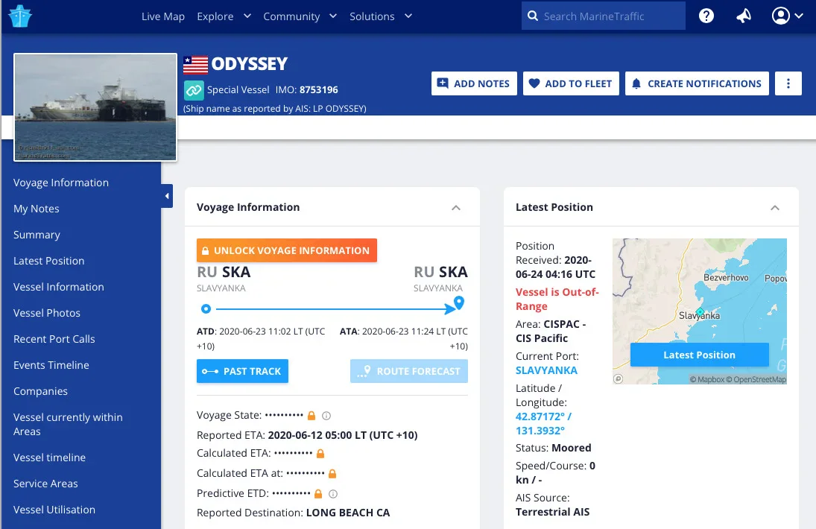The image size is (816, 529).
Task: Click the Liberia flag icon
Action: tap(196, 65)
